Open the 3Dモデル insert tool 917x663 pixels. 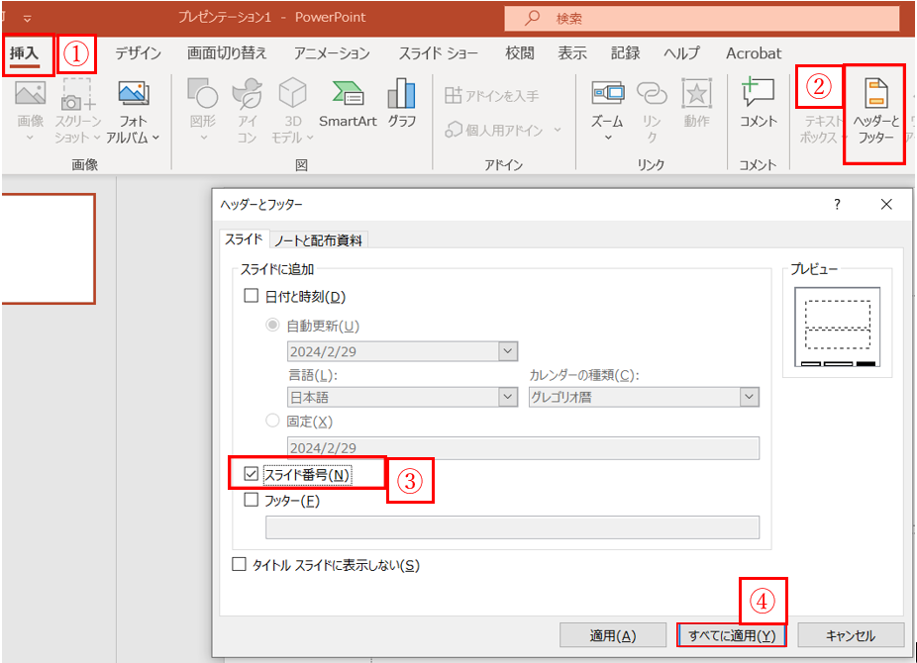tap(292, 111)
